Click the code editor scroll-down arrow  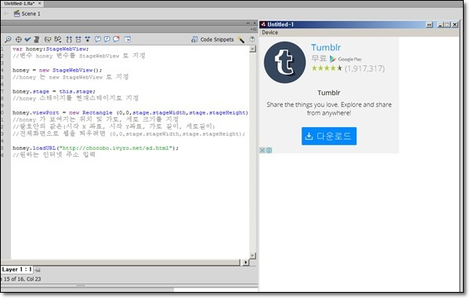pos(253,256)
